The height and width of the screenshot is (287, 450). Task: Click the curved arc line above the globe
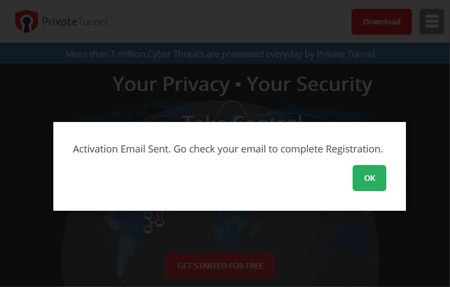(x=232, y=103)
